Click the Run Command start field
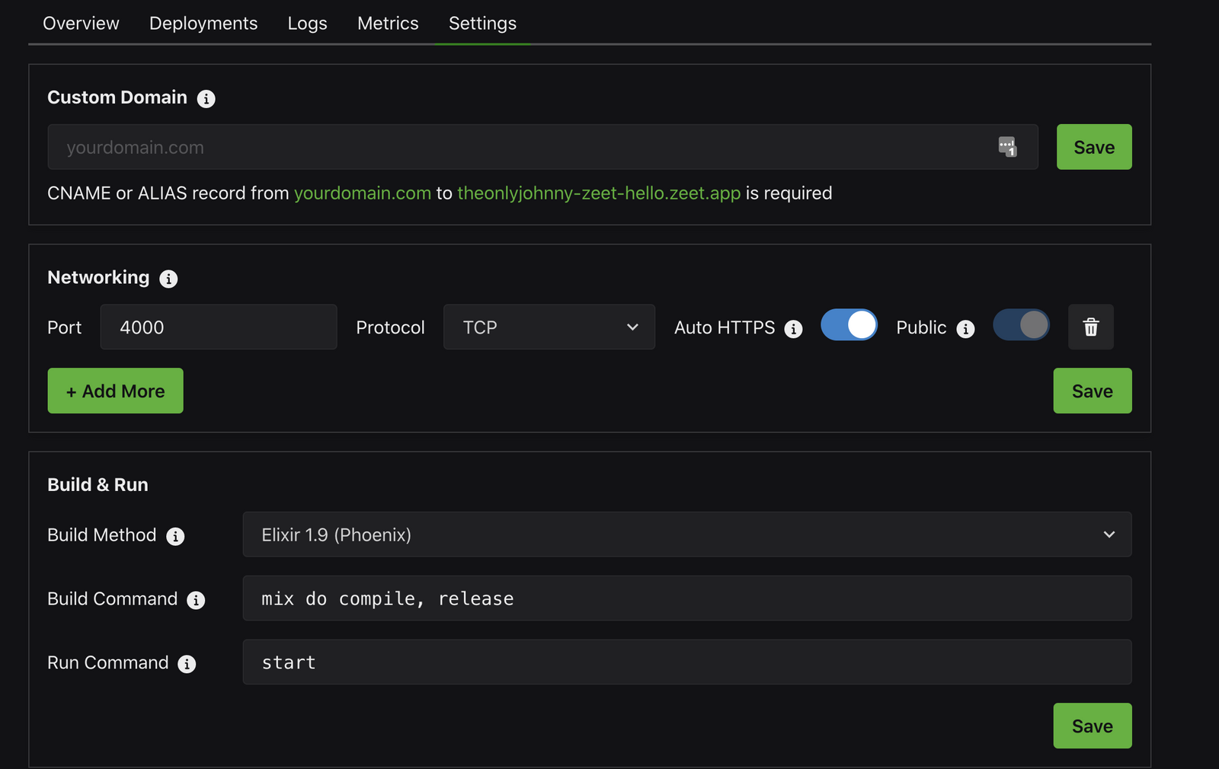 [x=686, y=662]
